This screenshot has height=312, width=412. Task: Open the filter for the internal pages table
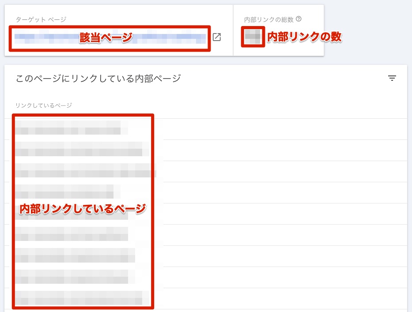pos(392,78)
